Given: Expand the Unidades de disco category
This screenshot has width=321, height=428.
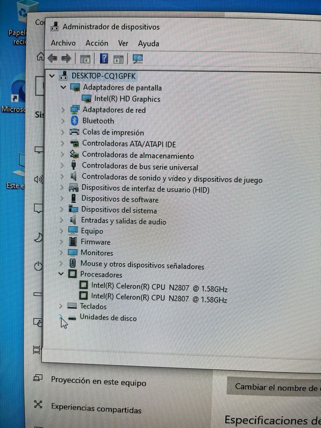Looking at the screenshot, I should tap(61, 318).
